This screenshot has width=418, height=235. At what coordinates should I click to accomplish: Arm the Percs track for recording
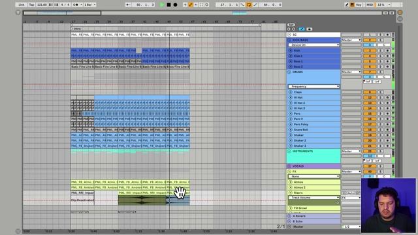click(x=387, y=114)
